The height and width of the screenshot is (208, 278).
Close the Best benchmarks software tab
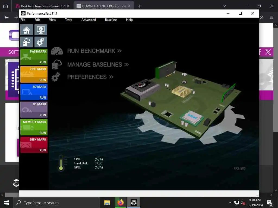pos(68,6)
